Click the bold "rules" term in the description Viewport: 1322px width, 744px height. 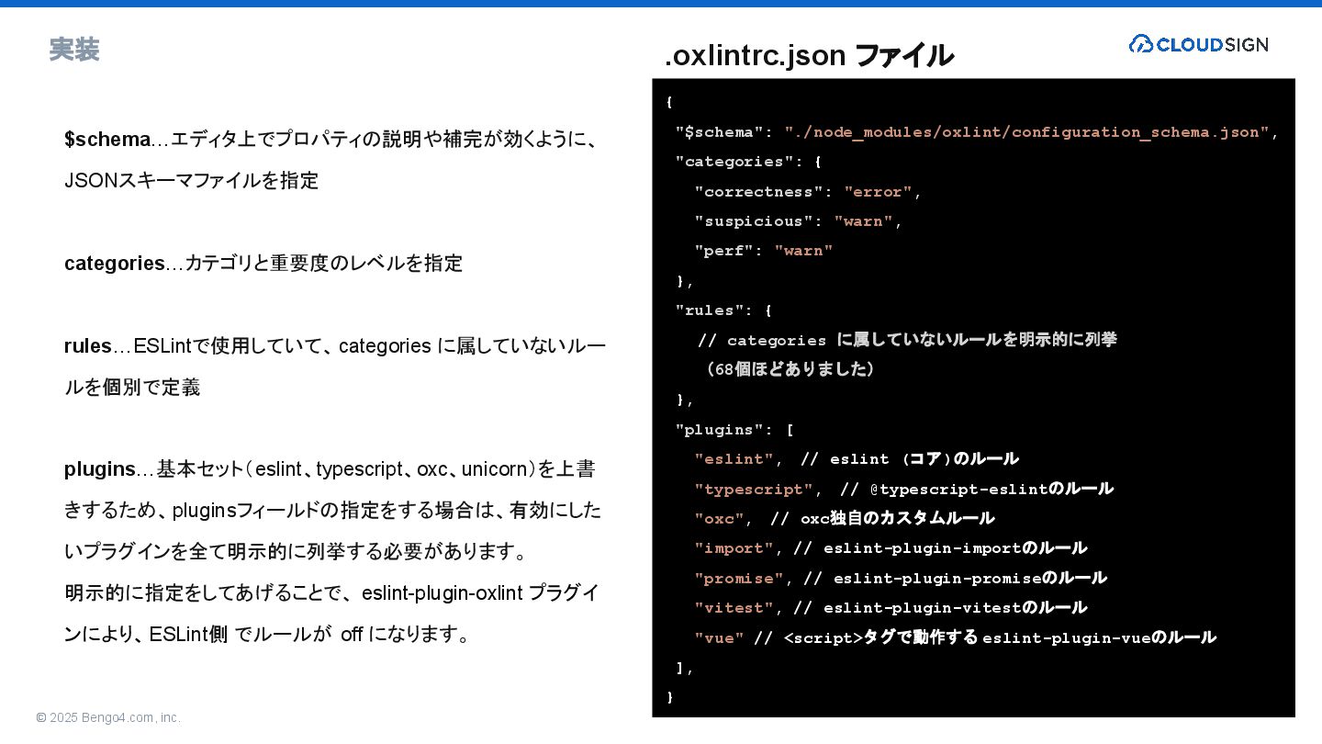(x=88, y=346)
